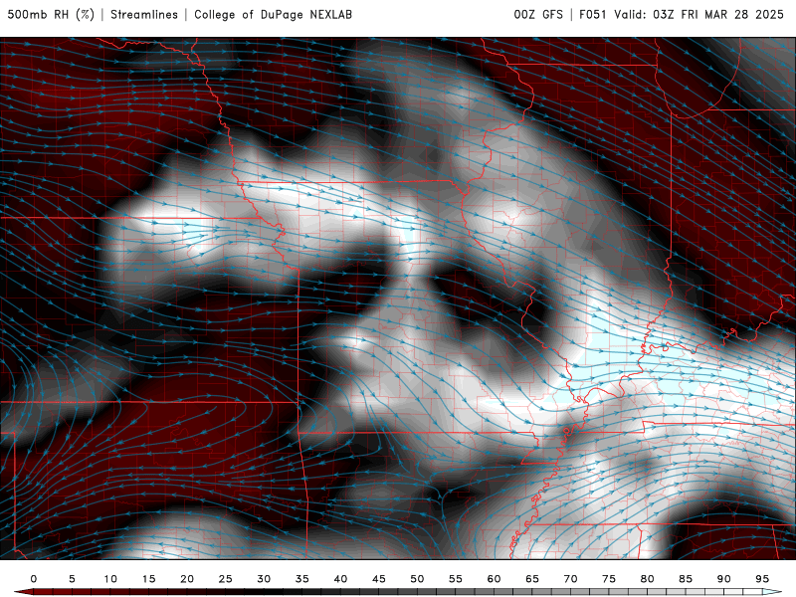
Task: Click the '70' color scale label
Action: pyautogui.click(x=570, y=579)
